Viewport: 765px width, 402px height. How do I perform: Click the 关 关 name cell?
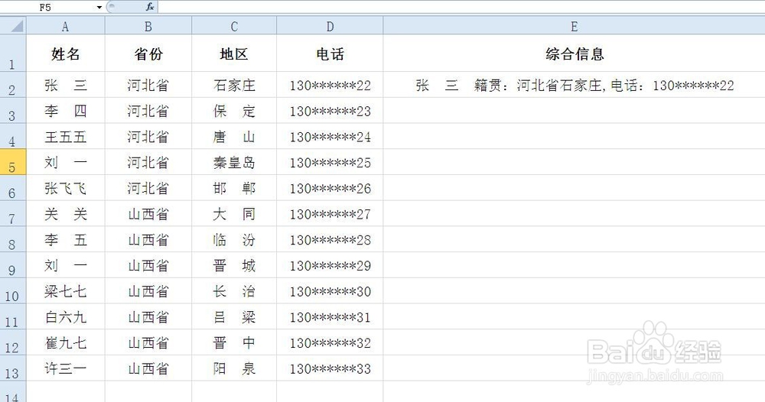click(x=65, y=214)
